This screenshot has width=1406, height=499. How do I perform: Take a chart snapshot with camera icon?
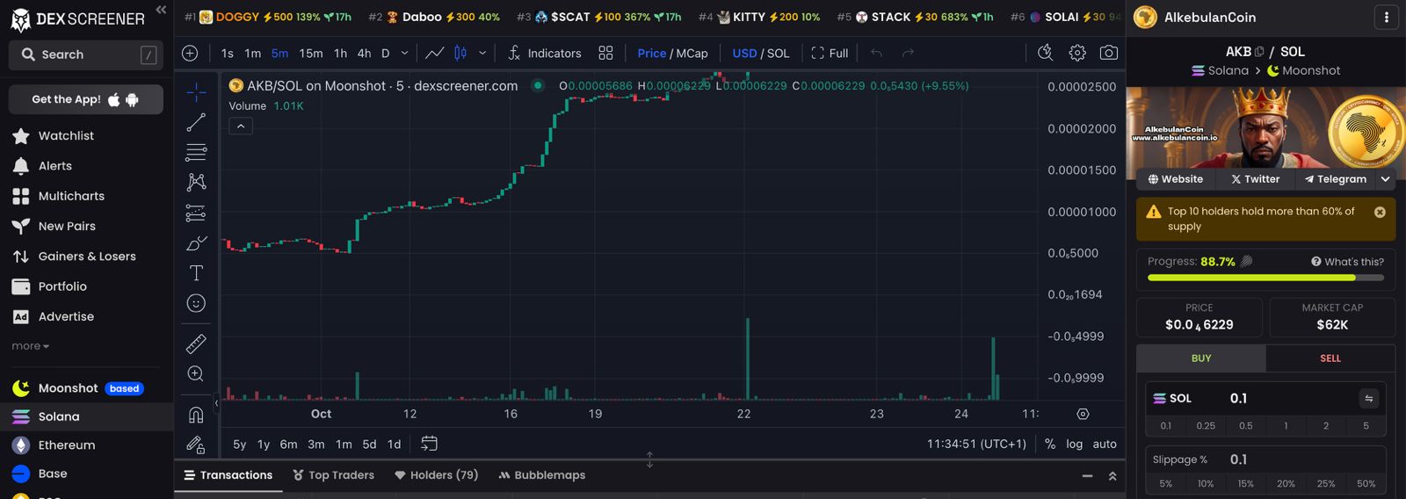pyautogui.click(x=1109, y=54)
